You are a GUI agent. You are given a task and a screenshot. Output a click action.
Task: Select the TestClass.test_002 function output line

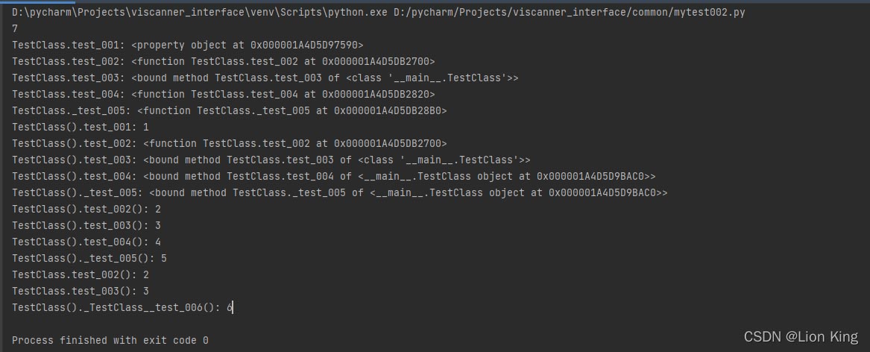pos(223,61)
